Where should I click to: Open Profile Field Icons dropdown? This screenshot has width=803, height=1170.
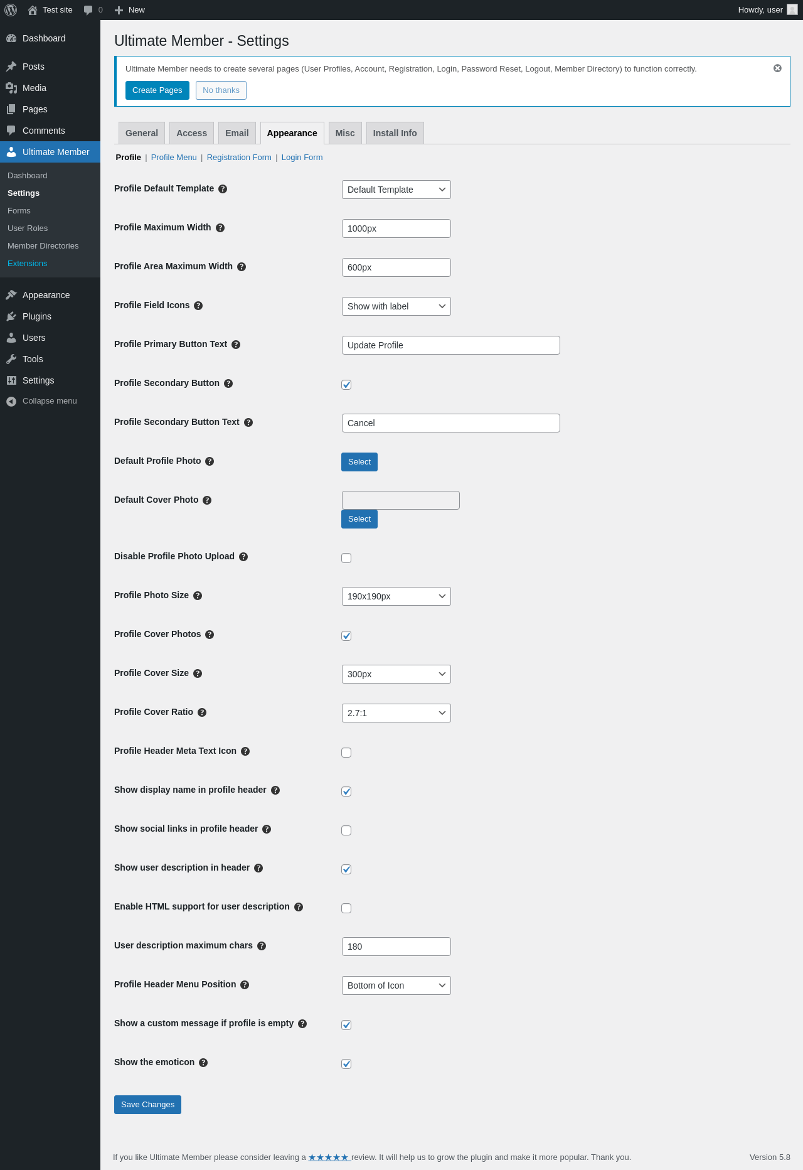tap(396, 306)
